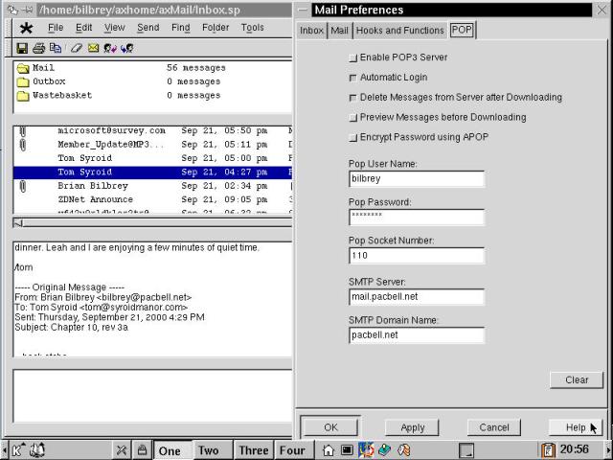Click the home directory icon on panel
613x460 pixels.
tap(329, 449)
